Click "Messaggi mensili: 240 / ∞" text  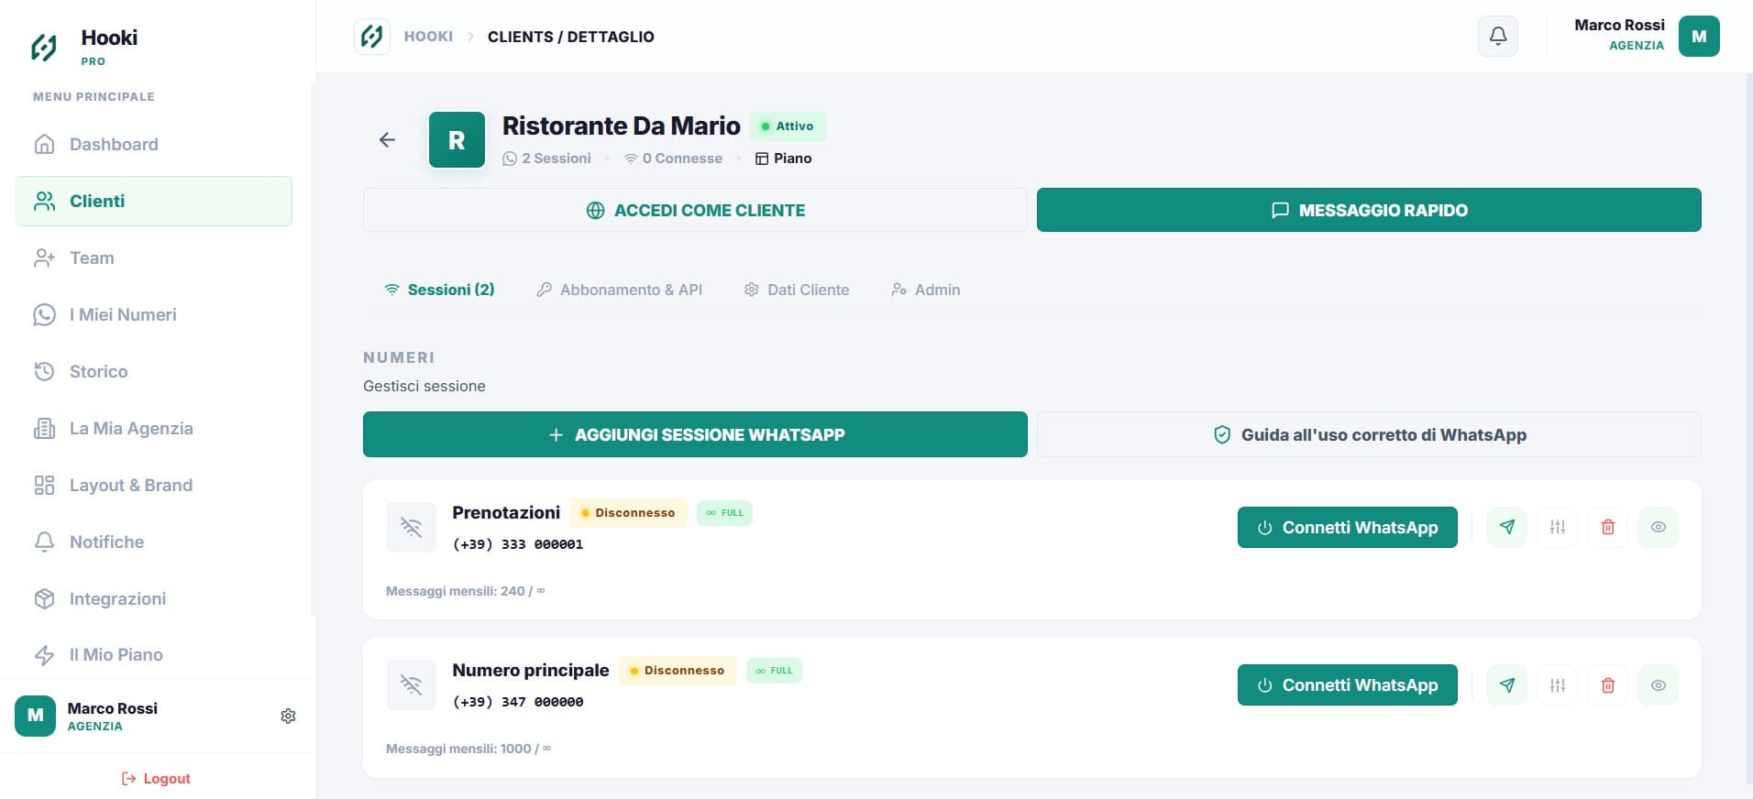(466, 591)
